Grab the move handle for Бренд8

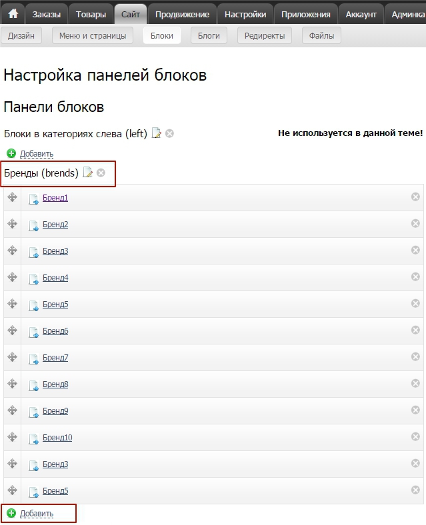click(13, 383)
